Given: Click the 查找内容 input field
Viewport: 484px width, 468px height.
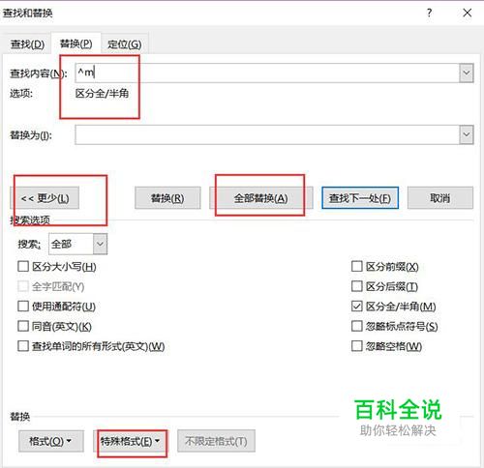Looking at the screenshot, I should (x=267, y=73).
